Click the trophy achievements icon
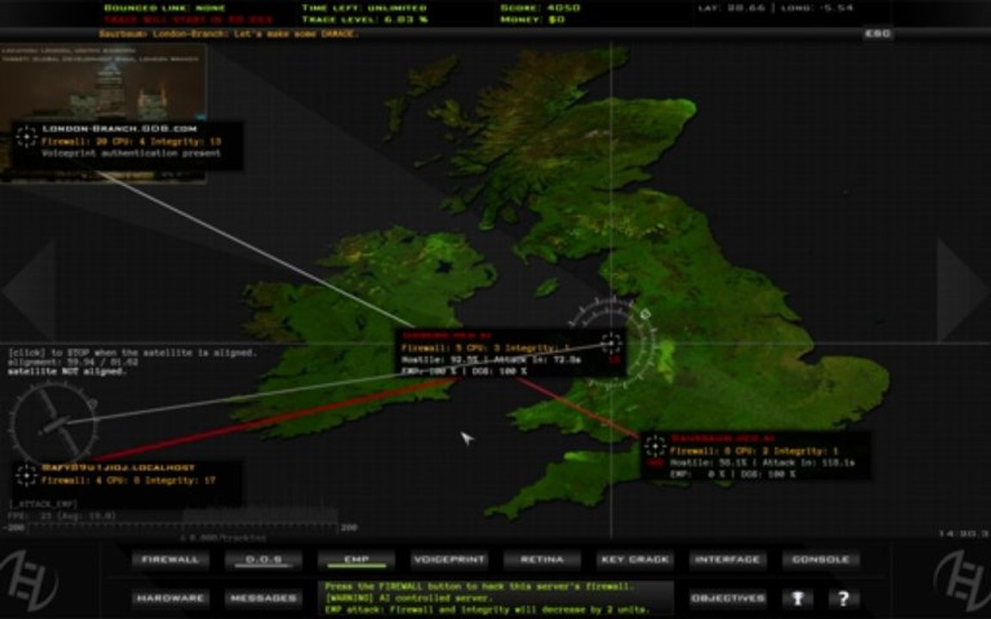The height and width of the screenshot is (619, 991). tap(797, 598)
